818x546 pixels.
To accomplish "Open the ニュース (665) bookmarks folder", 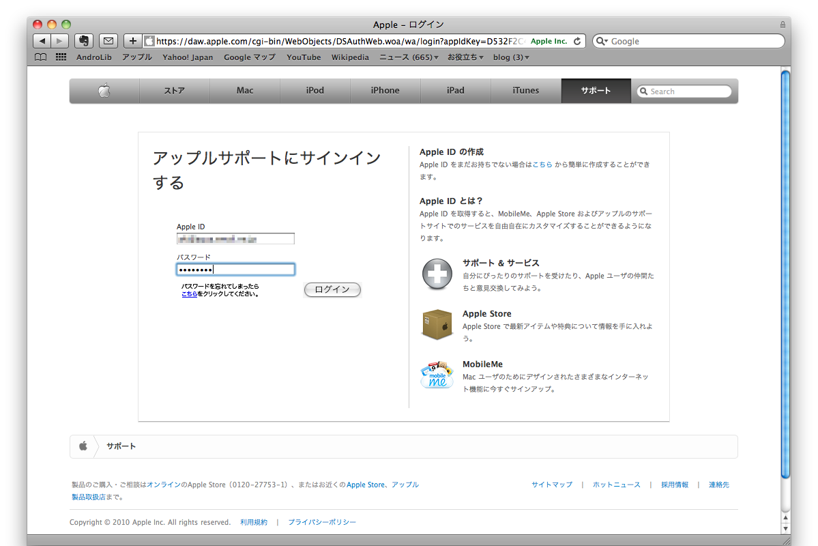I will pos(409,57).
